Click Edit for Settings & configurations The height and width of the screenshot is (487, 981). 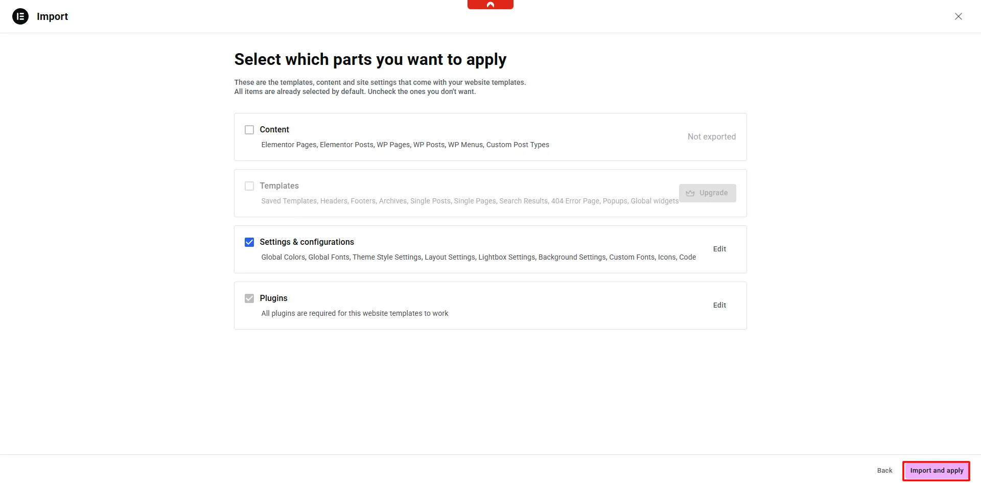(719, 249)
